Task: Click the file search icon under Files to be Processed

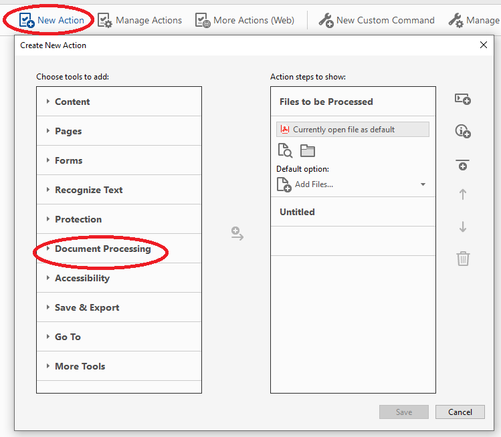Action: pos(285,150)
